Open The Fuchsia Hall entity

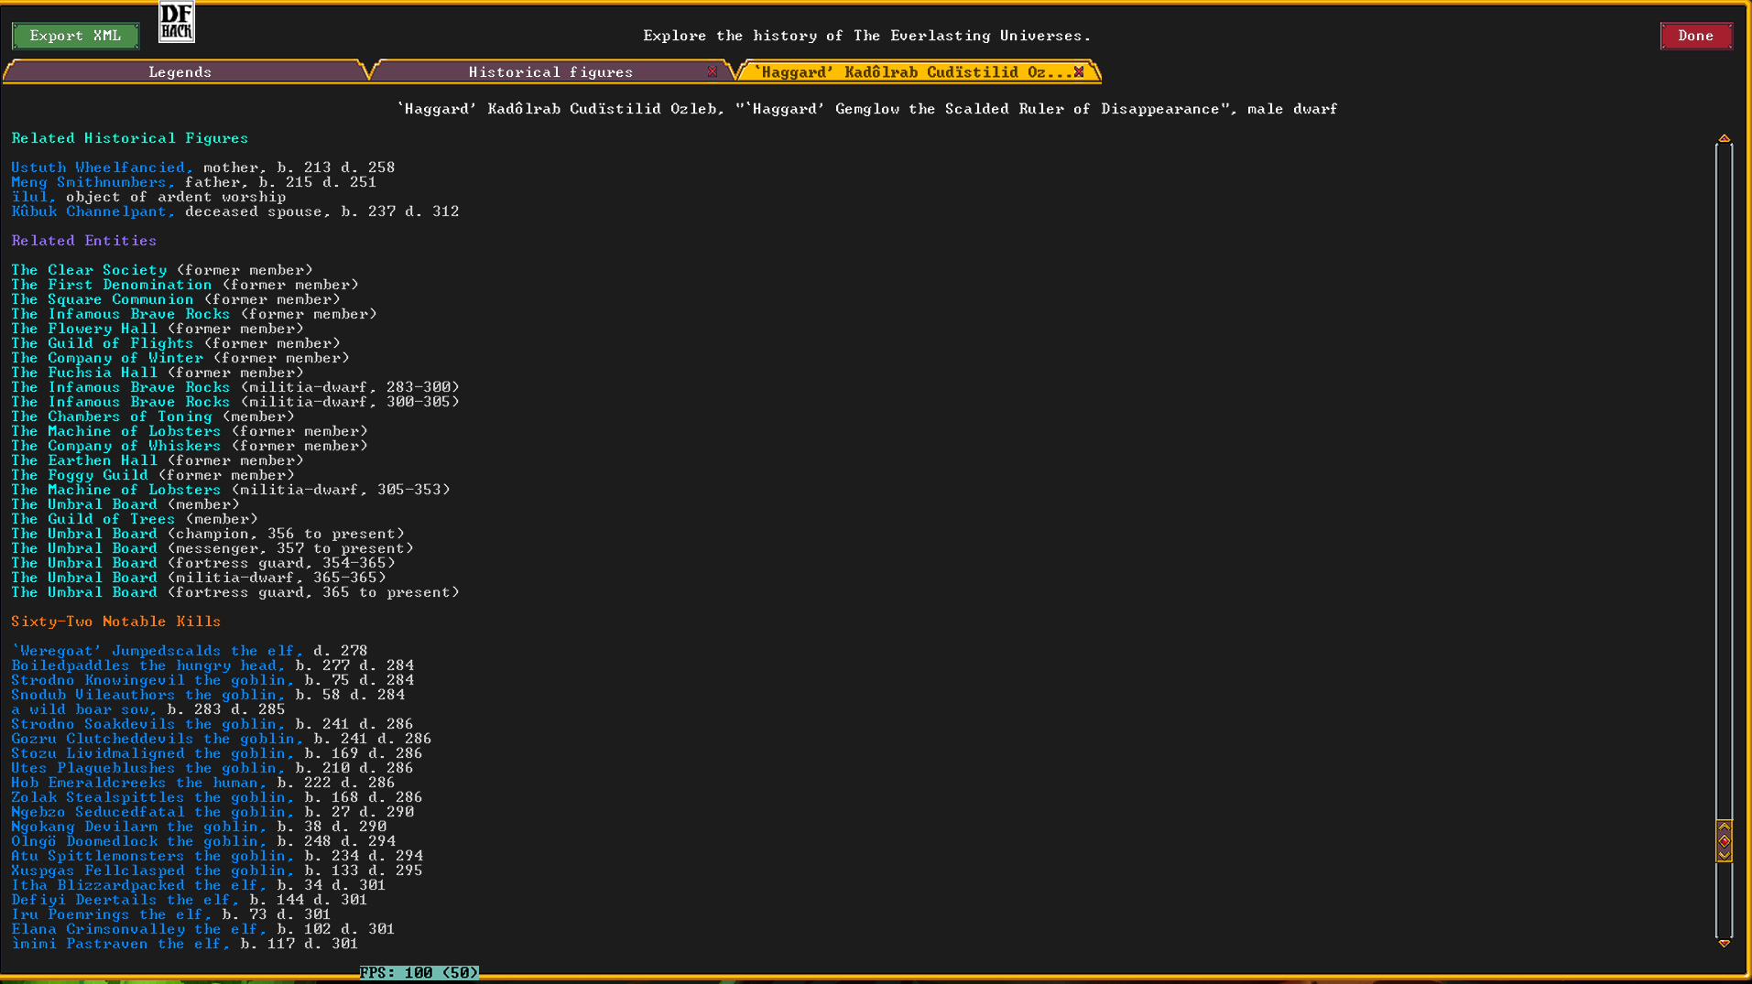[x=84, y=373]
